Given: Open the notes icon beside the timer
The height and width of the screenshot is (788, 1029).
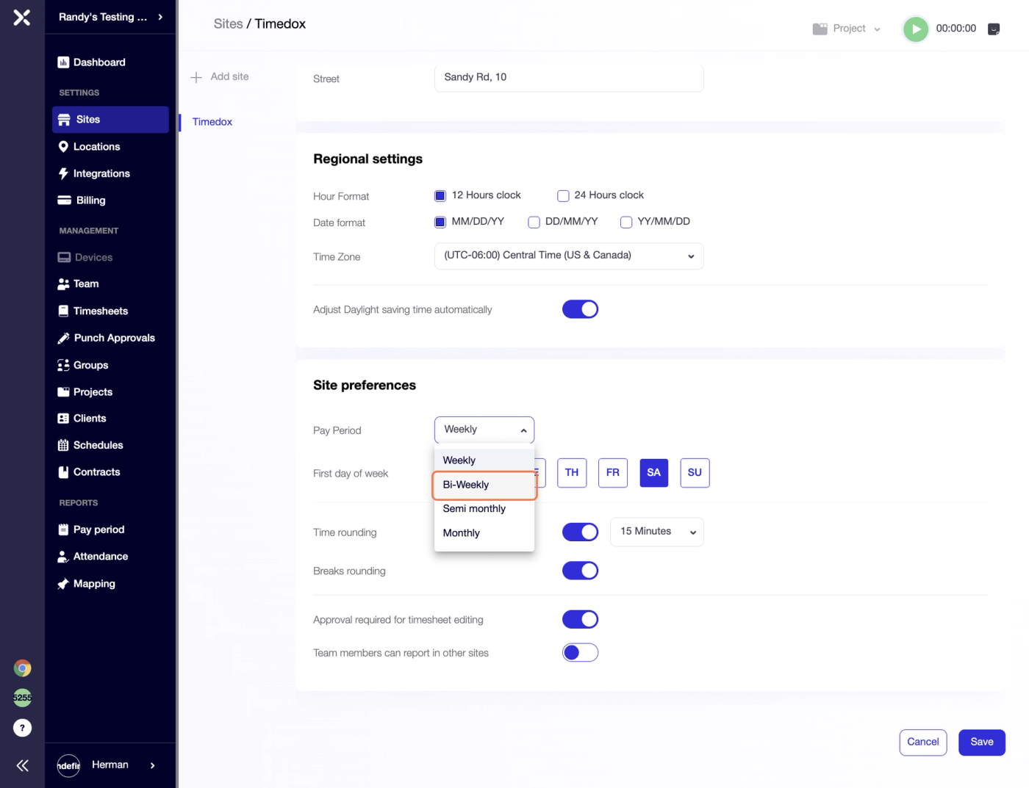Looking at the screenshot, I should 994,29.
